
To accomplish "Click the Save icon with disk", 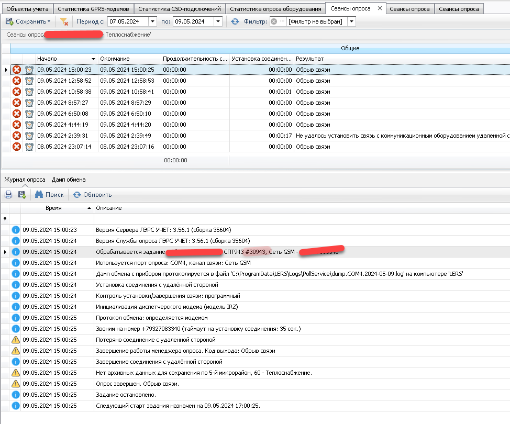I will pos(9,22).
